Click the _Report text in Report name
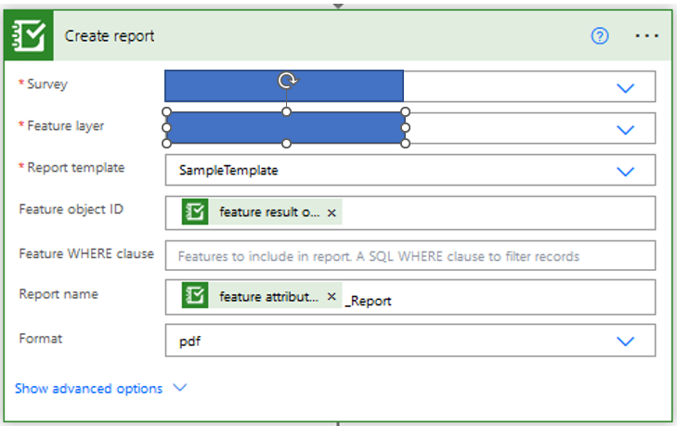 368,299
